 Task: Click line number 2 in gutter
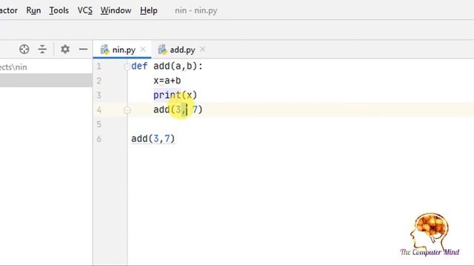tap(99, 81)
